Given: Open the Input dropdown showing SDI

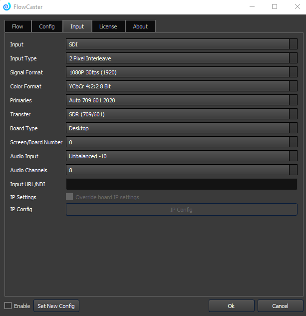Looking at the screenshot, I should 181,44.
